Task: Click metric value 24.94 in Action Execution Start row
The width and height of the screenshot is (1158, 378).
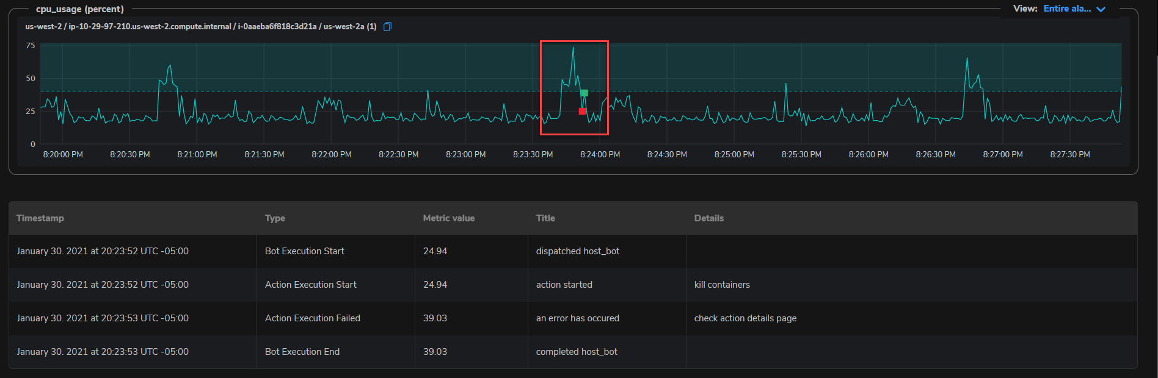Action: tap(435, 285)
